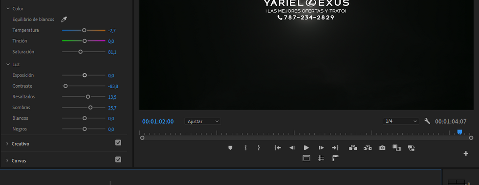Click the Contraste value -83,8
The height and width of the screenshot is (185, 479).
113,87
